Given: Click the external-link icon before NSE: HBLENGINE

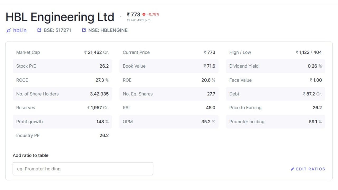Looking at the screenshot, I should point(84,30).
